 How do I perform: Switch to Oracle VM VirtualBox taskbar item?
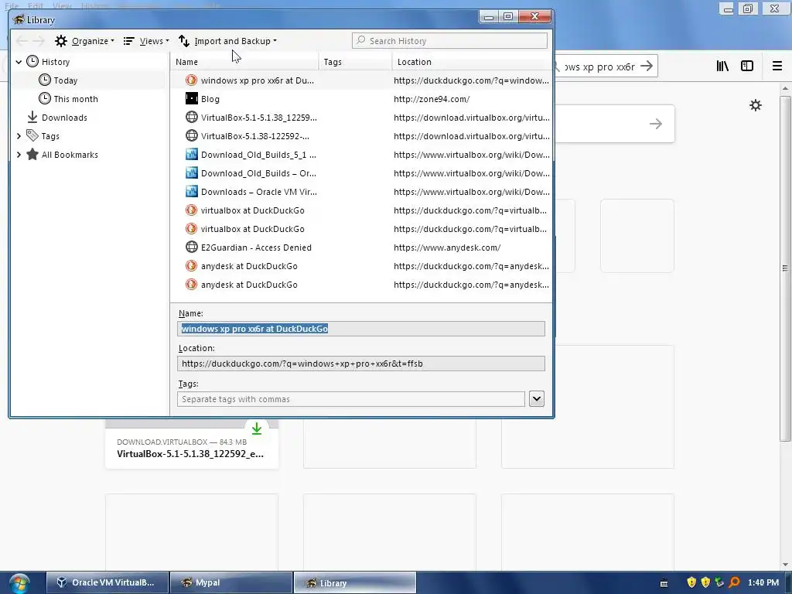point(108,582)
